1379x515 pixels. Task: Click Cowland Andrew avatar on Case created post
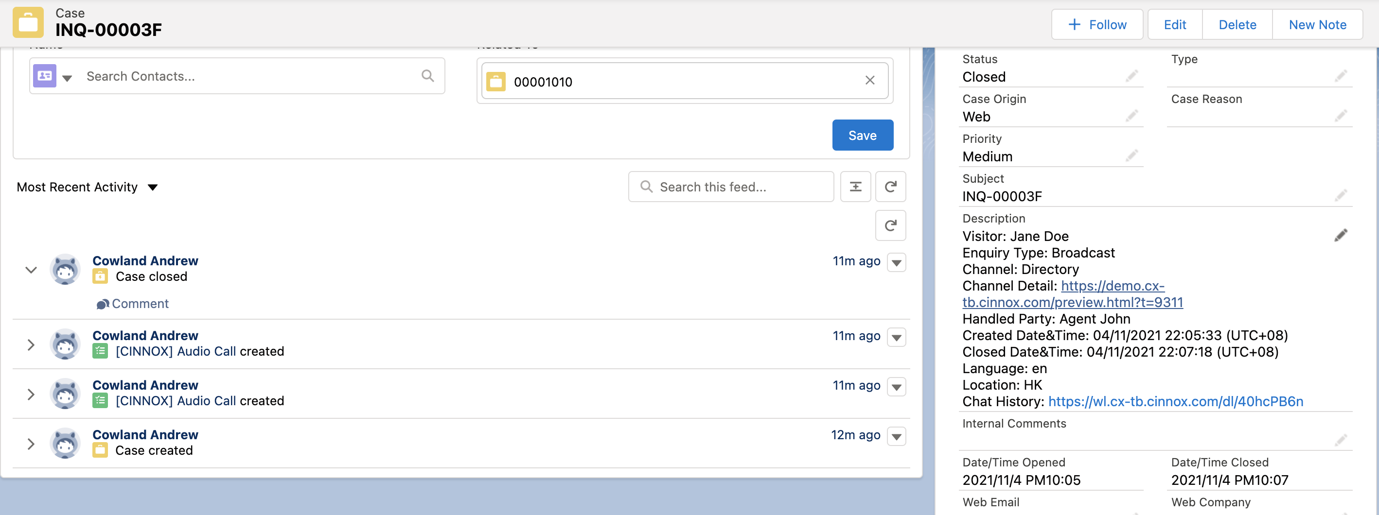coord(65,443)
